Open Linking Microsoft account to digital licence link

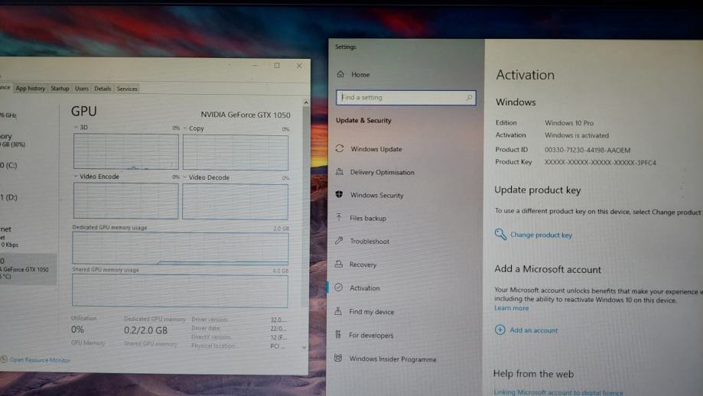(x=558, y=392)
